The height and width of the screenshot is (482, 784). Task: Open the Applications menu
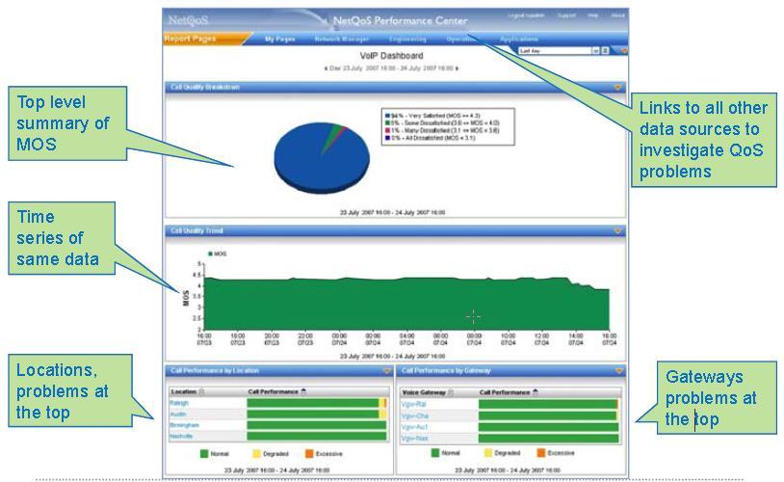[519, 39]
